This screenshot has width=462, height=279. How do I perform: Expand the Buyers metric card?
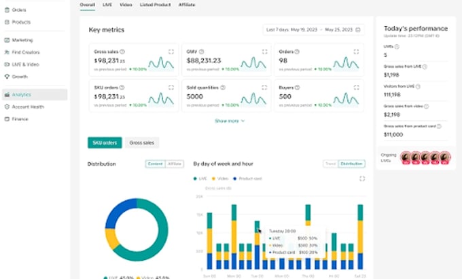coord(357,88)
